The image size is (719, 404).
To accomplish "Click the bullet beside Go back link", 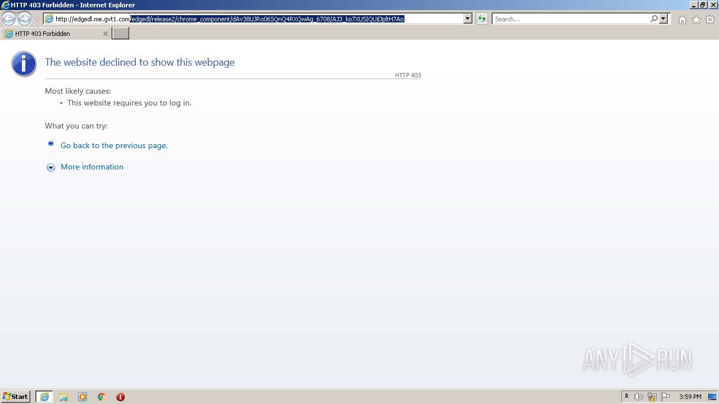I will [51, 144].
